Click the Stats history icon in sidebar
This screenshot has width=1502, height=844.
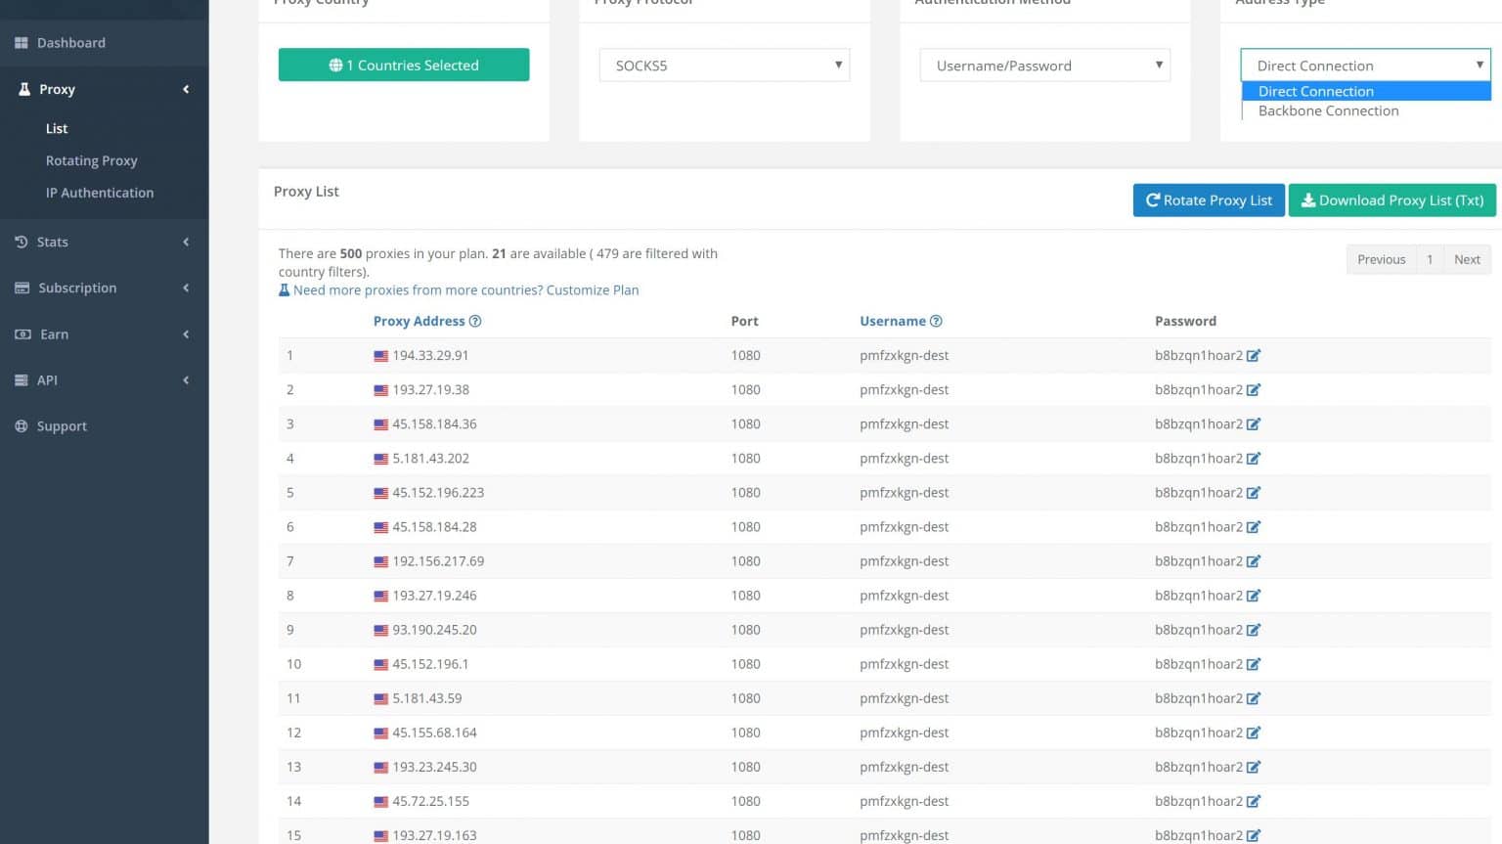pyautogui.click(x=21, y=242)
